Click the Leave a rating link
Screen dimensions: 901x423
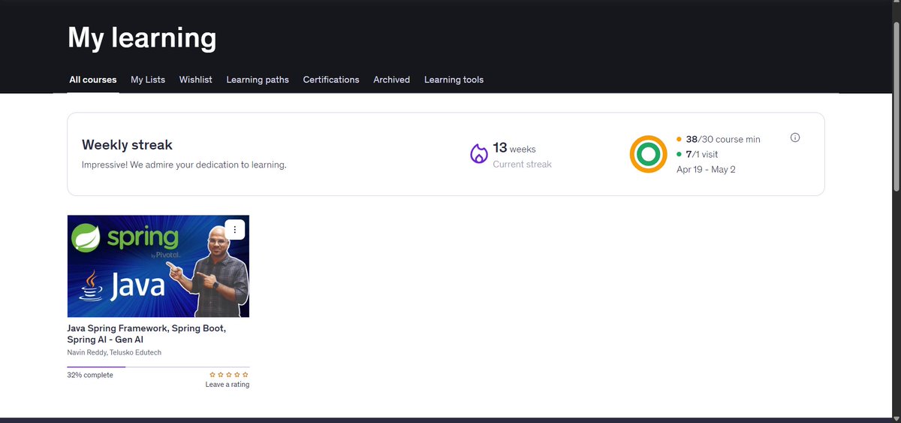tap(228, 385)
